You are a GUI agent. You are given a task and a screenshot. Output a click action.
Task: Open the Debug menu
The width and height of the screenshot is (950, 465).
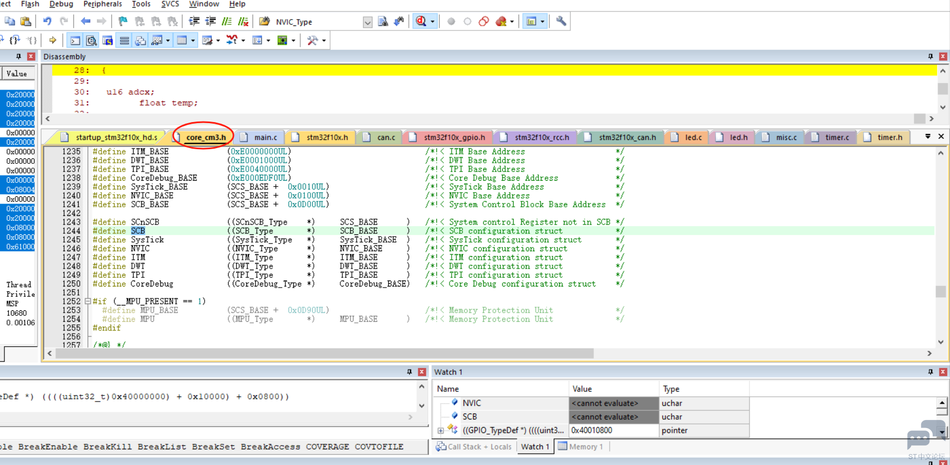pos(61,4)
